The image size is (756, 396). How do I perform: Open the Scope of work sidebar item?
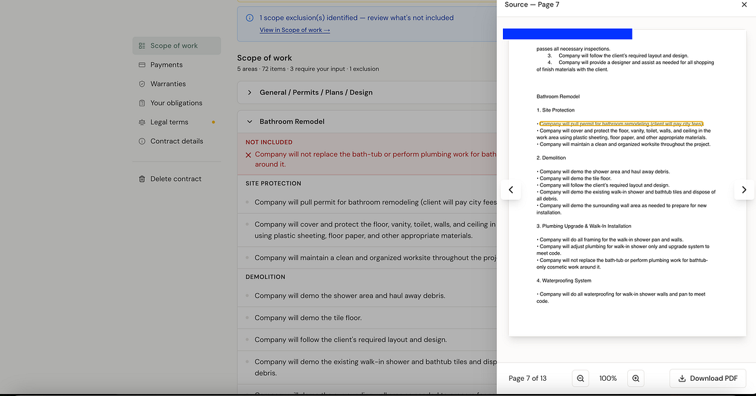176,46
